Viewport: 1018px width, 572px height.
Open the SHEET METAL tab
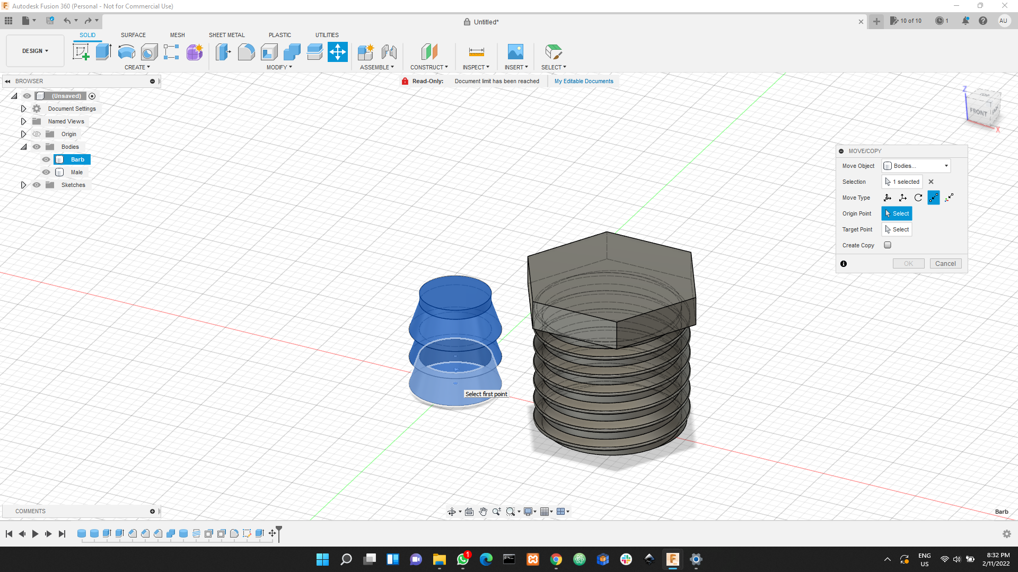point(226,35)
